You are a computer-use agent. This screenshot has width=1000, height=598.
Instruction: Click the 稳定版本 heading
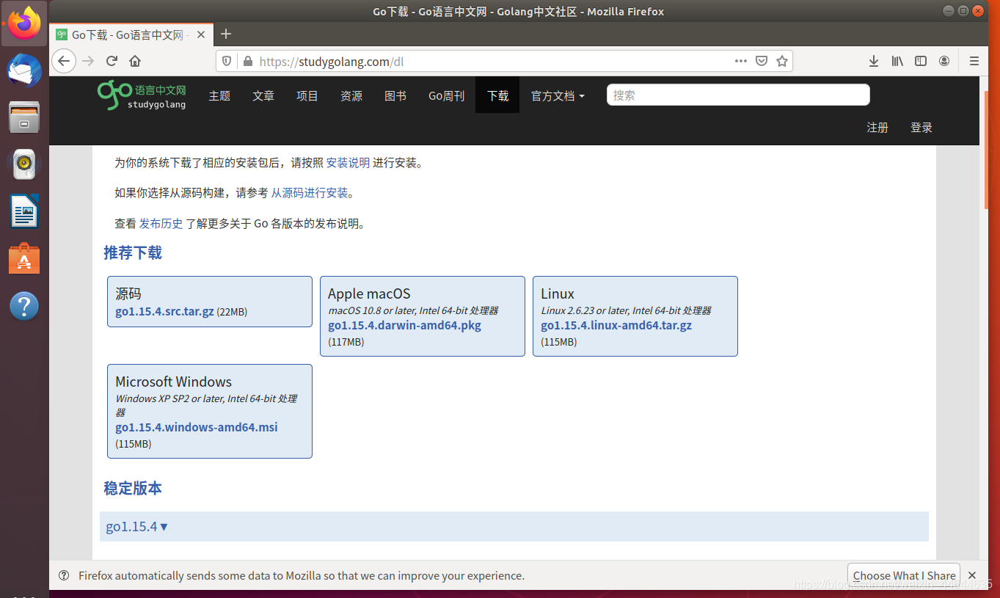pos(133,489)
